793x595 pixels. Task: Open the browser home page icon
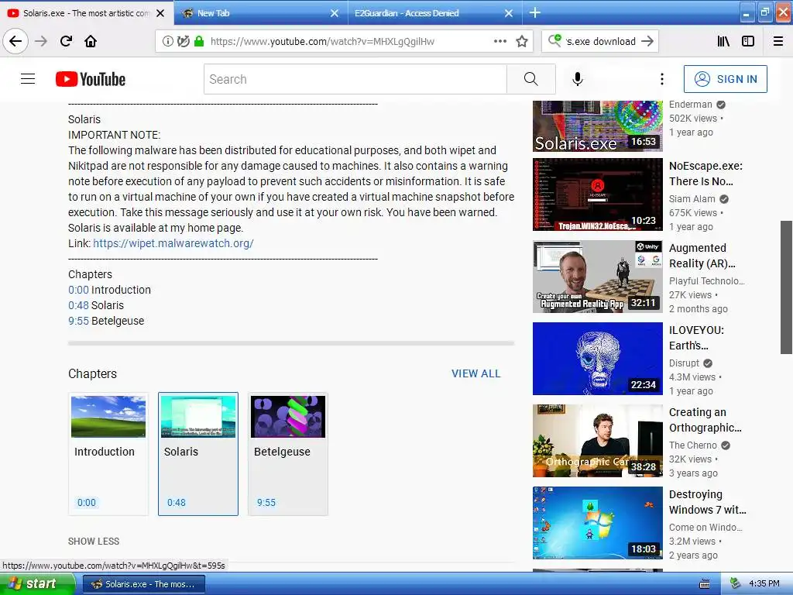[91, 41]
